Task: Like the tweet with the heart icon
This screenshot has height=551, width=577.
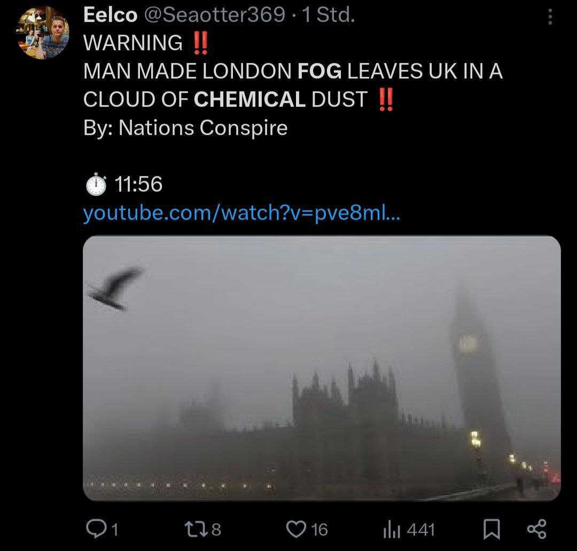Action: 295,529
